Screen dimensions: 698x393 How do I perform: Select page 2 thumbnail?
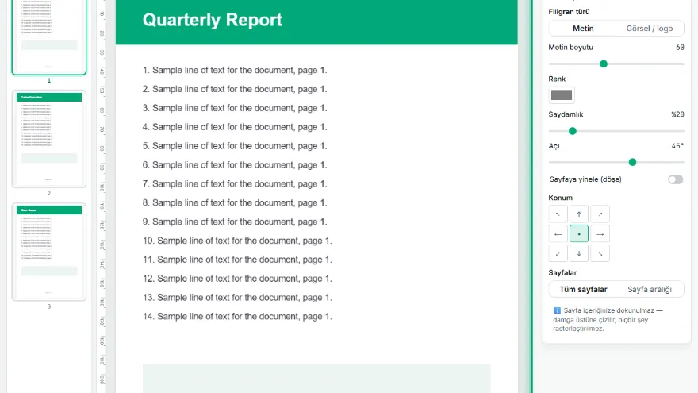[49, 139]
